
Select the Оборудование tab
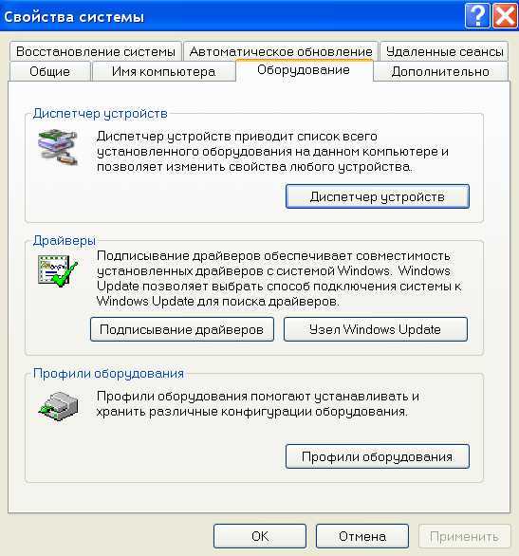304,70
